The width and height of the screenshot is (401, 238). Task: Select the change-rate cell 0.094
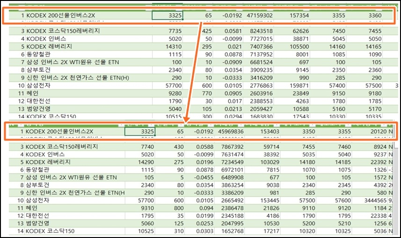click(199, 208)
